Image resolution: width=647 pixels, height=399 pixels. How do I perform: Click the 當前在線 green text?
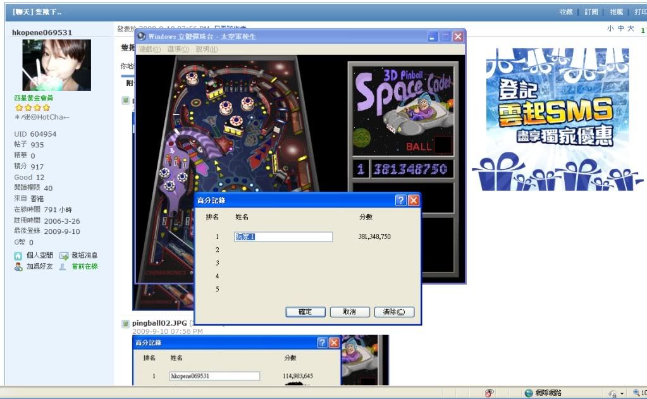pos(85,267)
